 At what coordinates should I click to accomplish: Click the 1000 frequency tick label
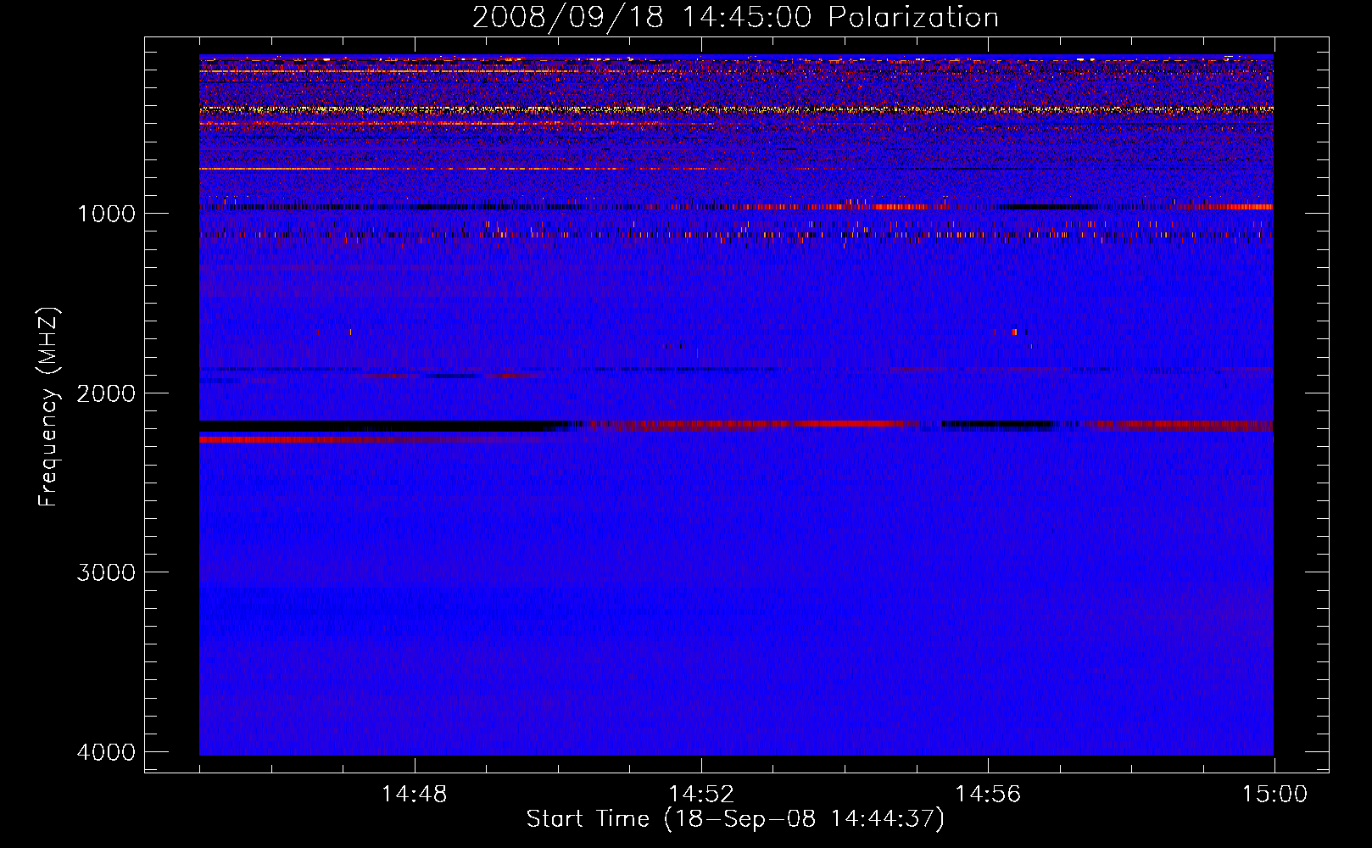106,214
